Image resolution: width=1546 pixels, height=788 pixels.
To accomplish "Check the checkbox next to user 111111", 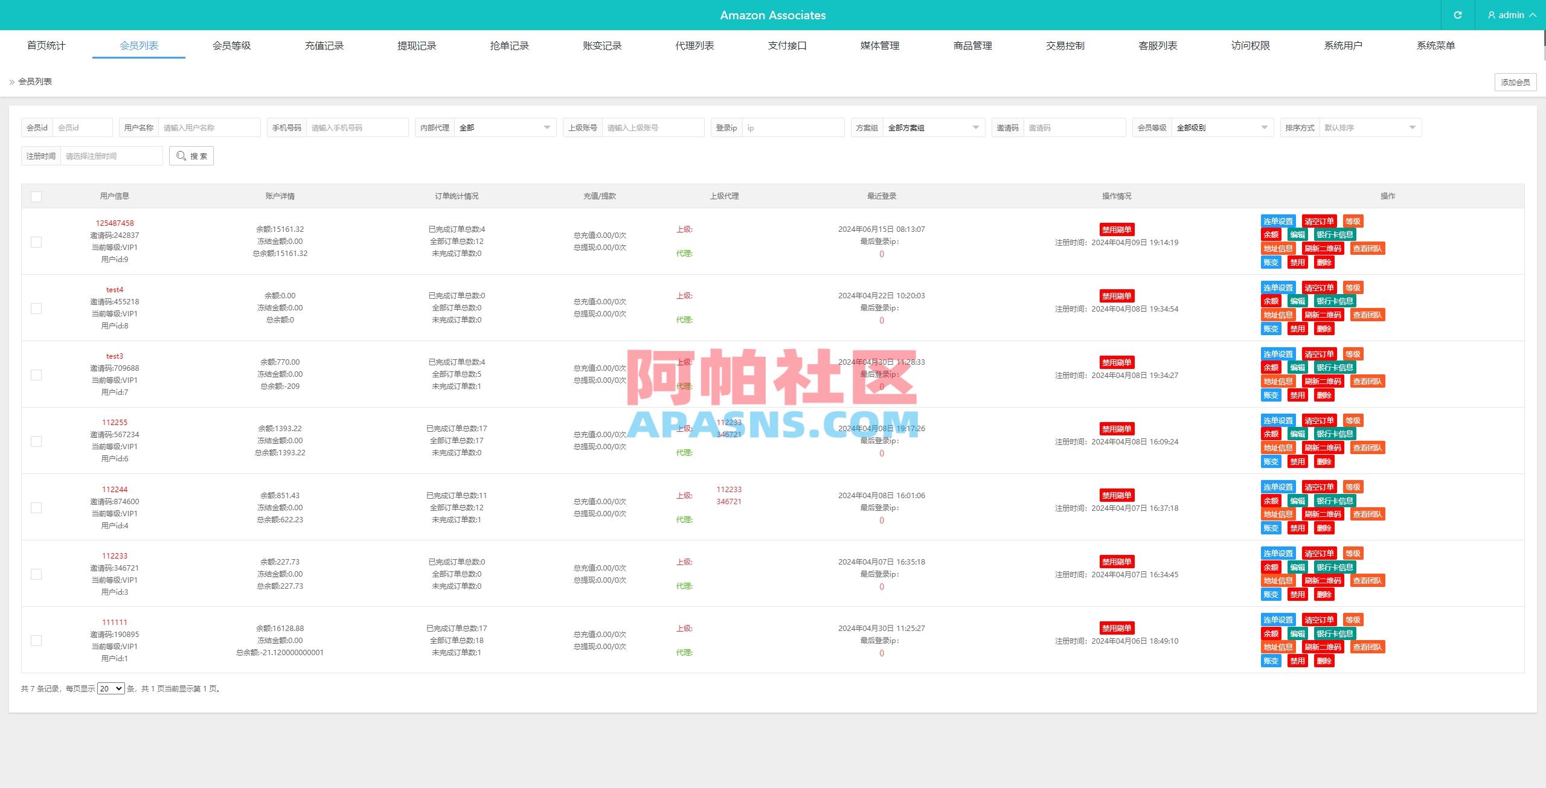I will 36,641.
